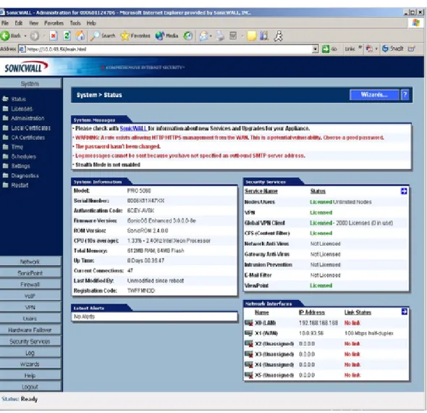
Task: Select Restart in the System tree
Action: click(20, 185)
